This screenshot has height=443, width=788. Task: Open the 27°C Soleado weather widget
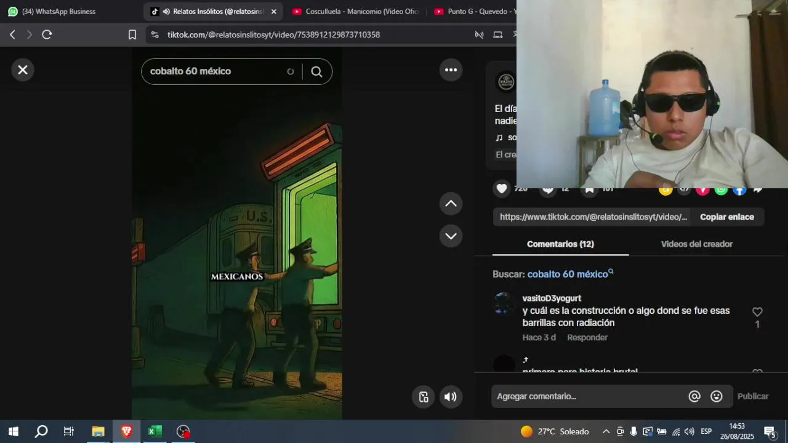pos(555,431)
